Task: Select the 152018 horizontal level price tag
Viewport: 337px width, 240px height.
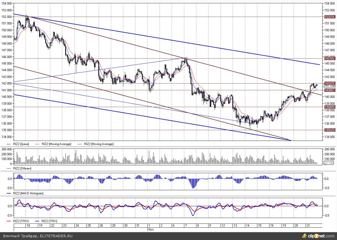Action: [x=330, y=17]
